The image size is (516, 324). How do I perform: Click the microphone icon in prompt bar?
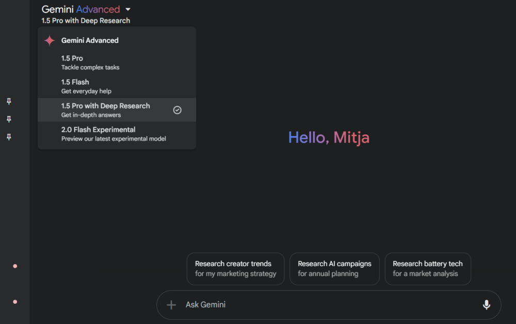pos(486,305)
